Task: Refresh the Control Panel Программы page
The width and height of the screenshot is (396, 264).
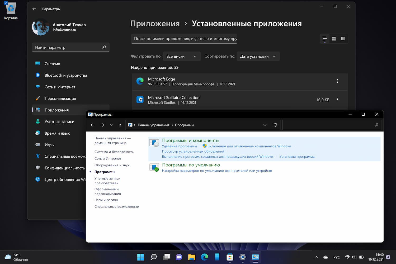Action: (275, 125)
